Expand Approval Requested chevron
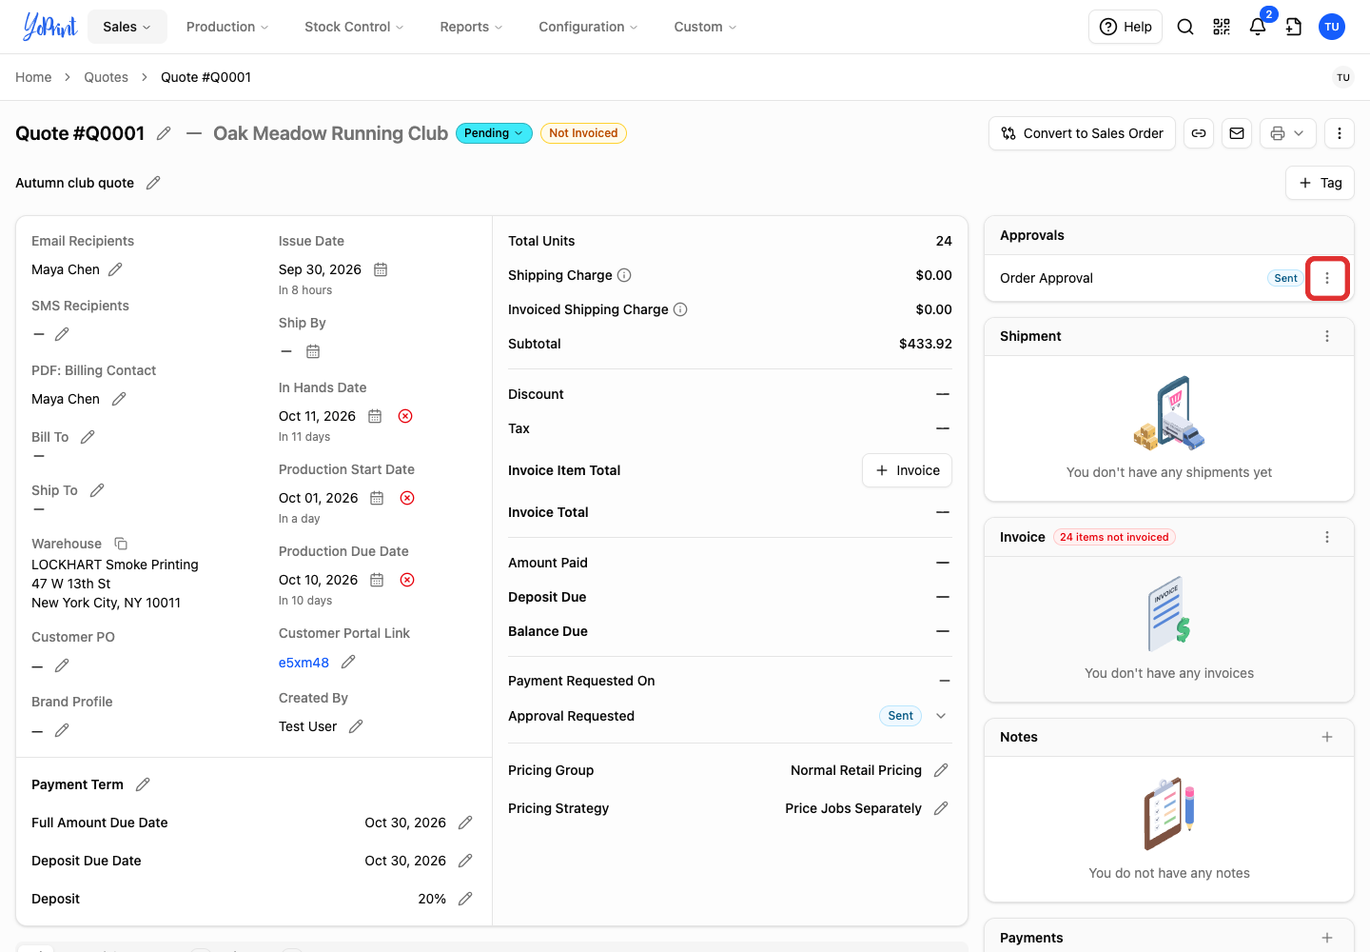 [x=941, y=716]
